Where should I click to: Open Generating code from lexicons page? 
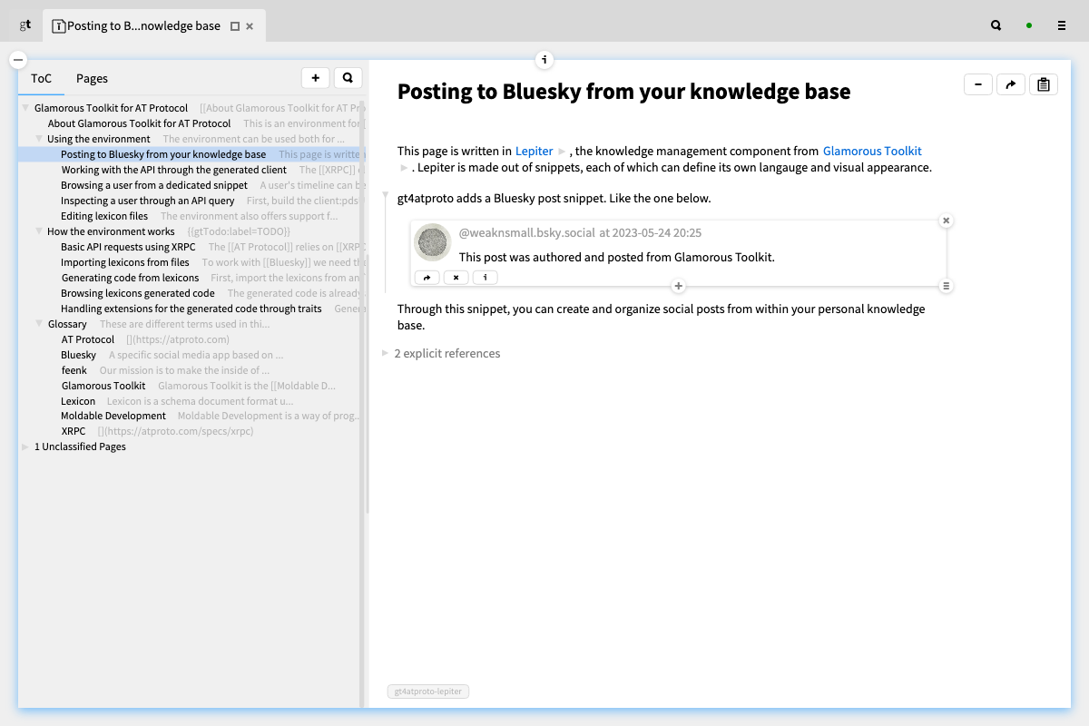130,278
